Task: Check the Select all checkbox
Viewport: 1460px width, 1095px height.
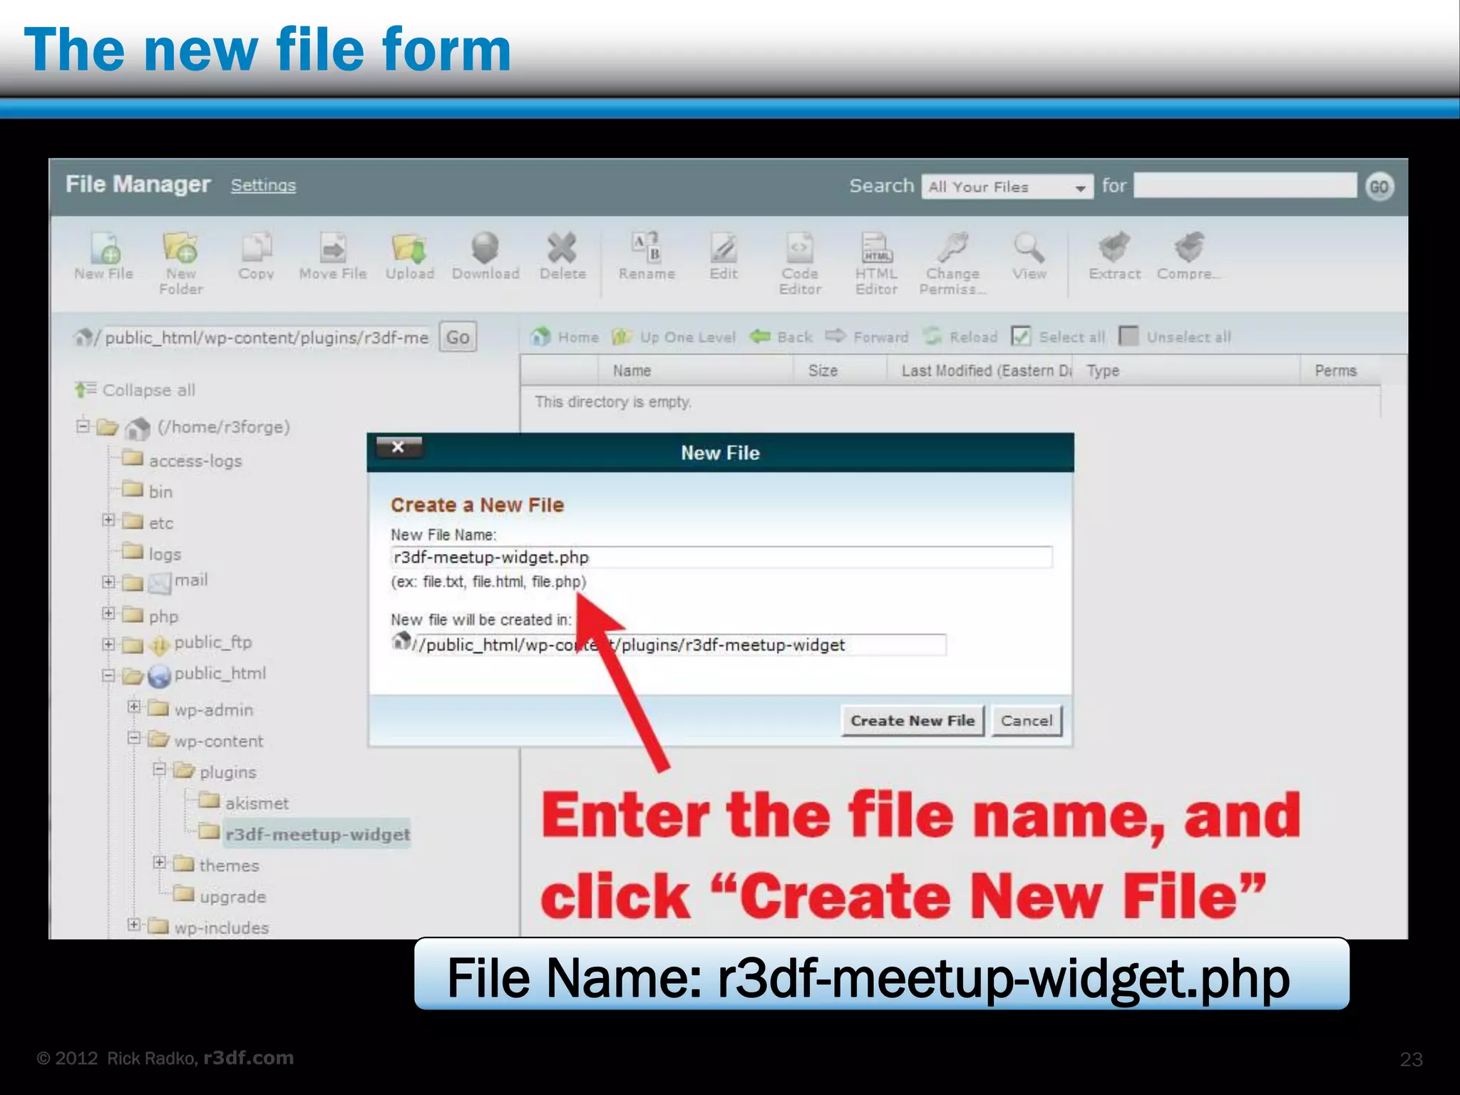Action: coord(1022,336)
